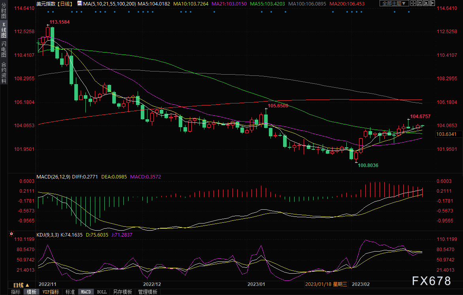Click the 112.5258 right price axis label
Viewport: 463px width, 295px height.
[x=447, y=32]
